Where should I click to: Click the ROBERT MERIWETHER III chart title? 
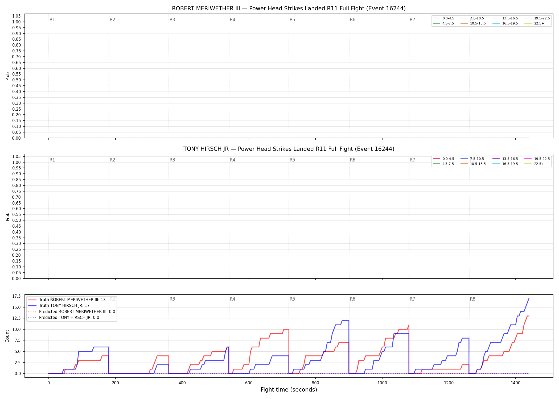(289, 9)
